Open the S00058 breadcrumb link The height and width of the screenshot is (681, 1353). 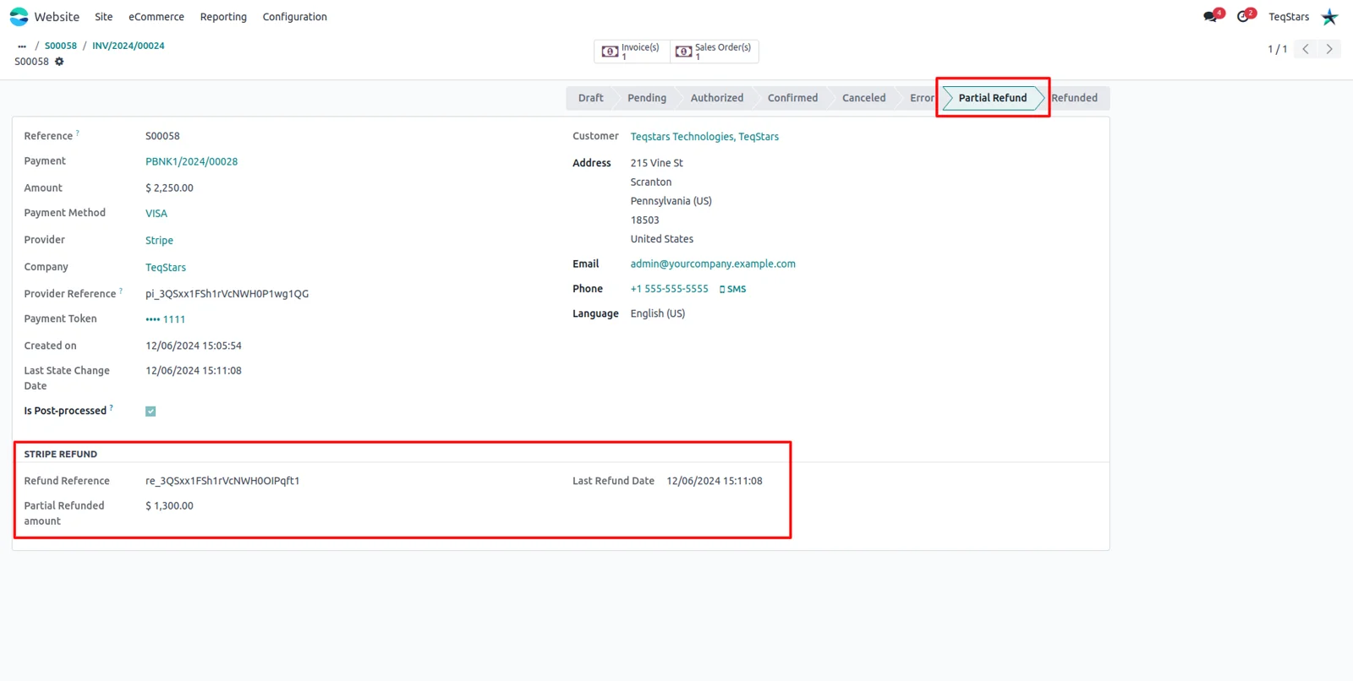61,46
